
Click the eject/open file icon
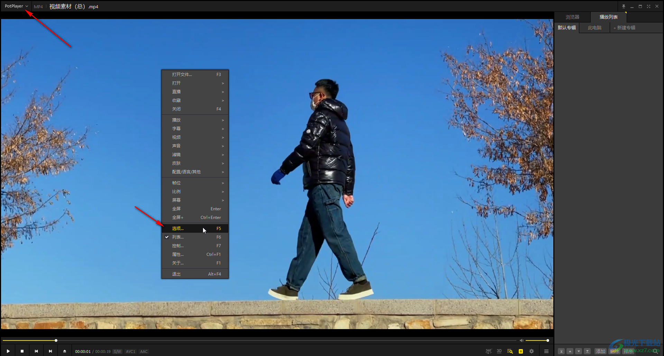click(x=65, y=351)
